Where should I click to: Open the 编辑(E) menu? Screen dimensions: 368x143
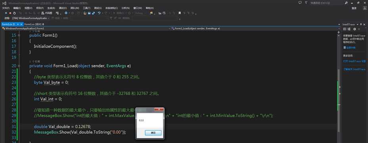coord(17,8)
